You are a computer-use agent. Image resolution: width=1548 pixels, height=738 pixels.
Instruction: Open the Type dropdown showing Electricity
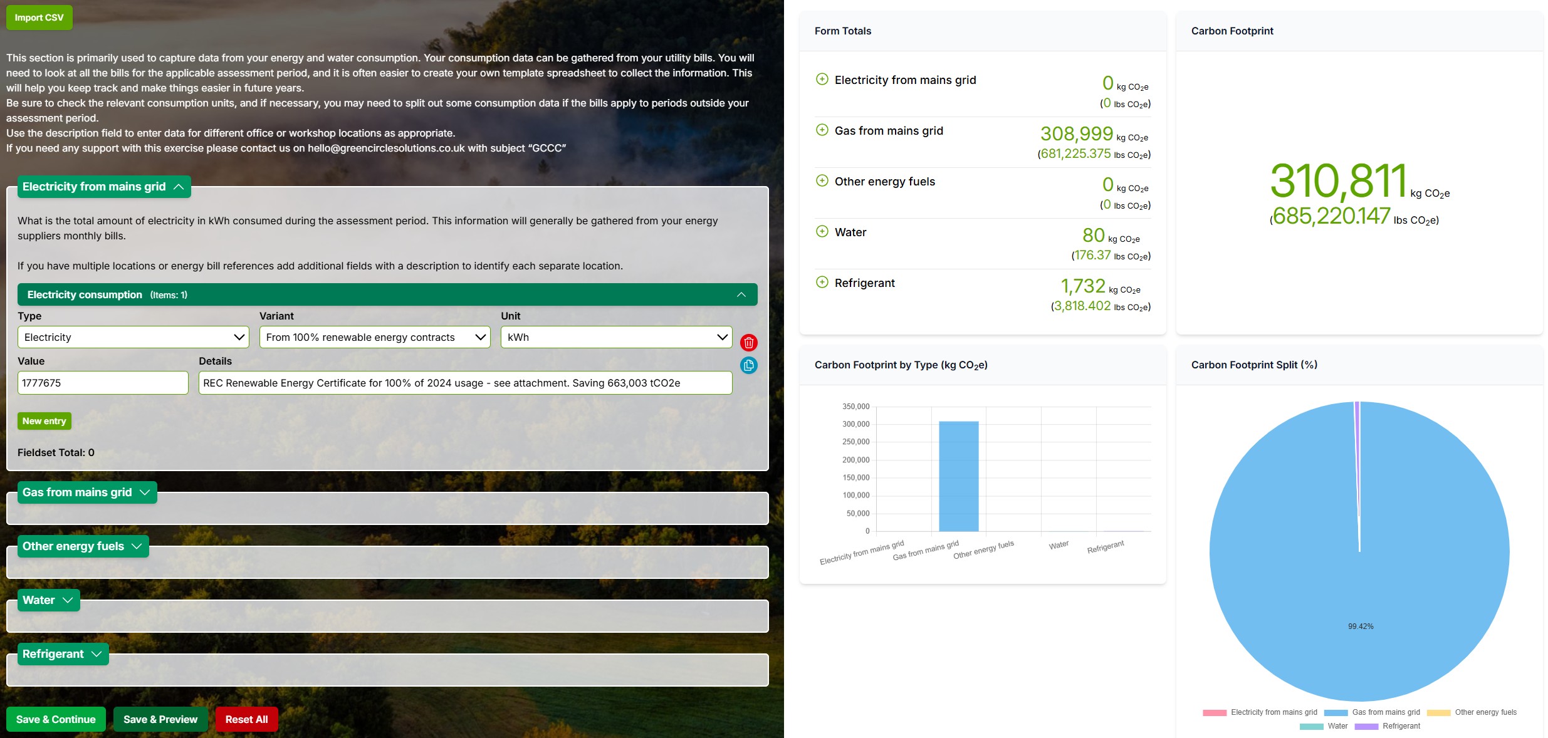[x=133, y=337]
